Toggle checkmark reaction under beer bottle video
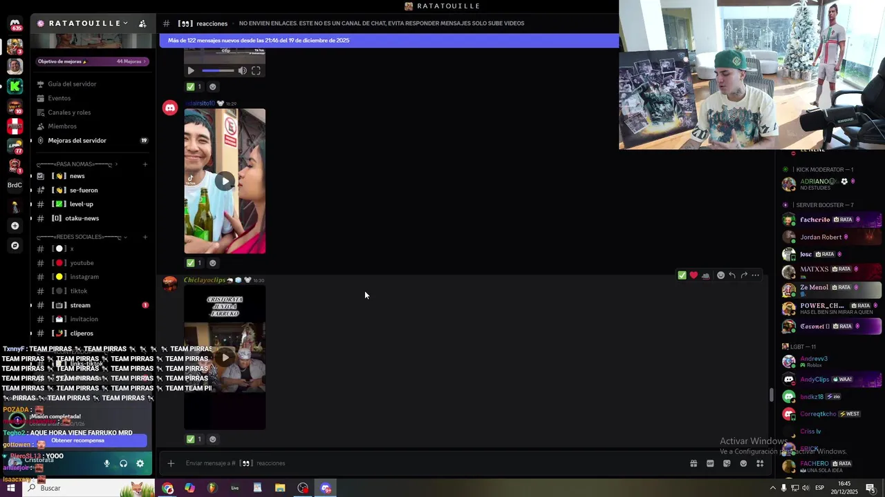The width and height of the screenshot is (885, 497). pyautogui.click(x=194, y=263)
